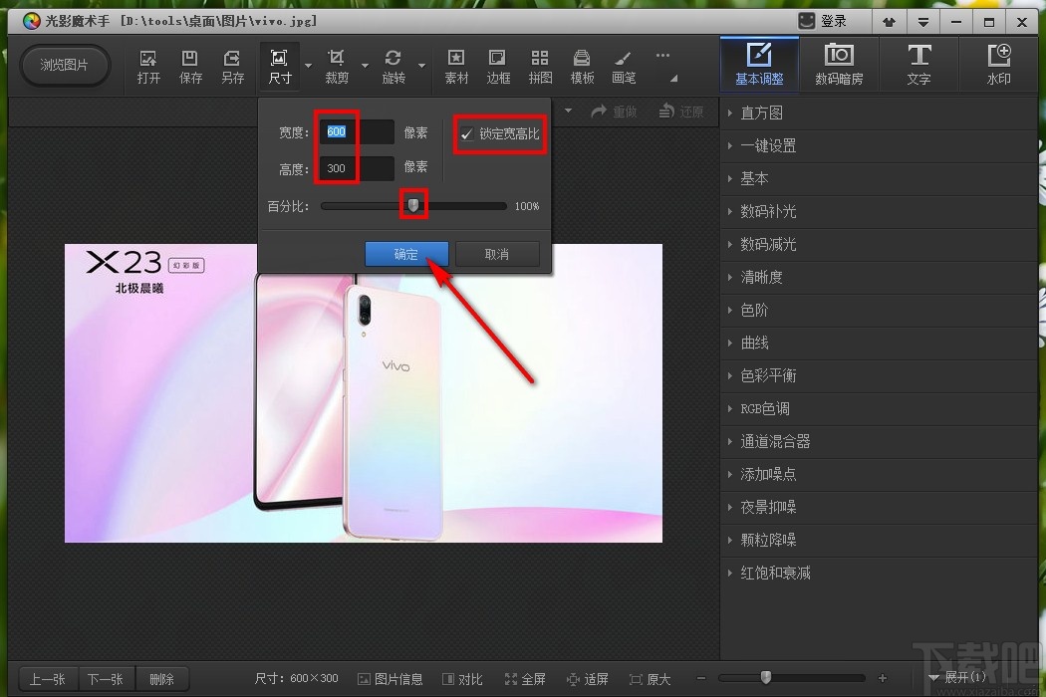Select the 旋转 rotate tool

(393, 67)
